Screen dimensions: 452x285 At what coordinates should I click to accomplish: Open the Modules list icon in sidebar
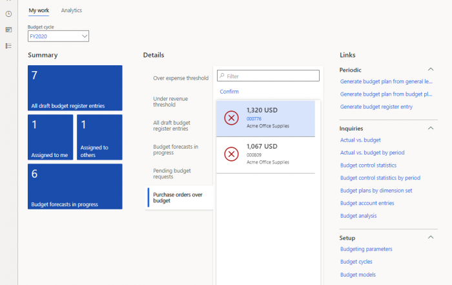pos(8,46)
